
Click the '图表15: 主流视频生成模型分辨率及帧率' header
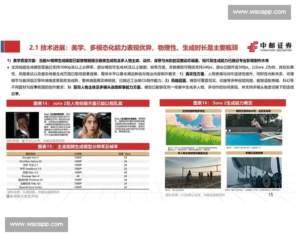[x=78, y=147]
